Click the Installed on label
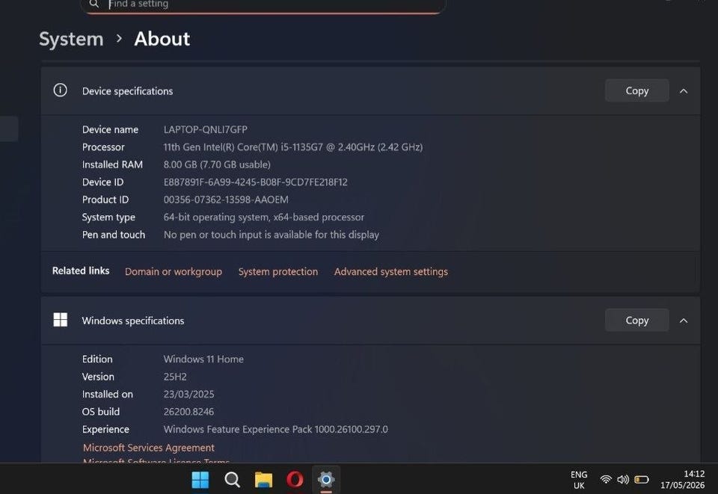The image size is (718, 494). pyautogui.click(x=108, y=395)
